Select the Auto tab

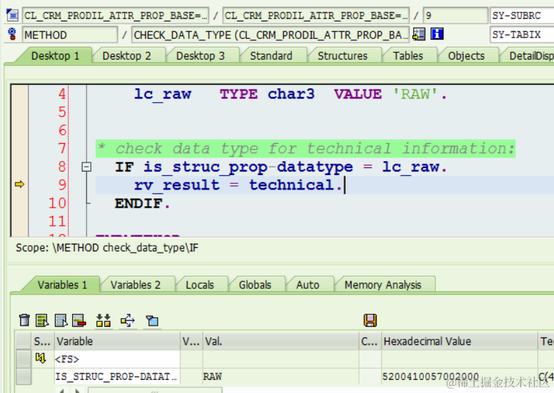pos(308,285)
